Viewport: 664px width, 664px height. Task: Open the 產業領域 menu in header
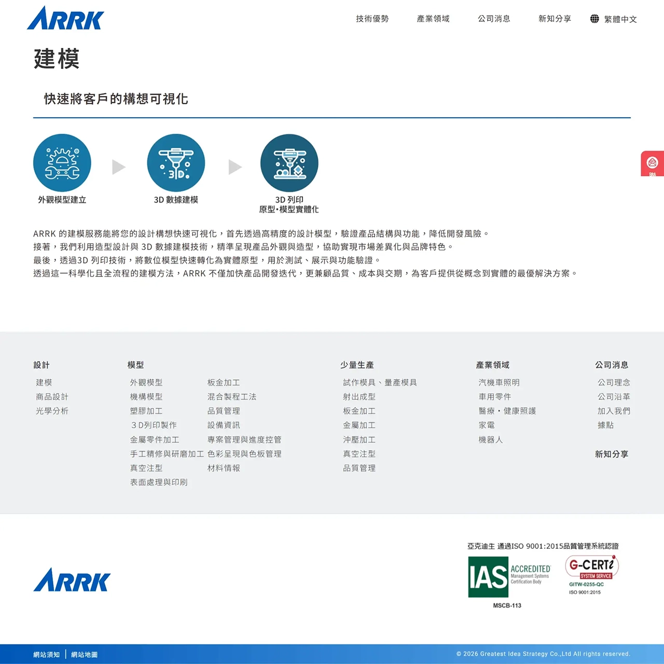(433, 19)
